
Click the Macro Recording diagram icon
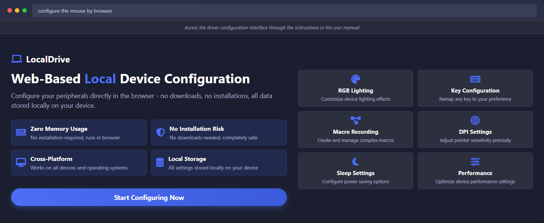point(356,120)
